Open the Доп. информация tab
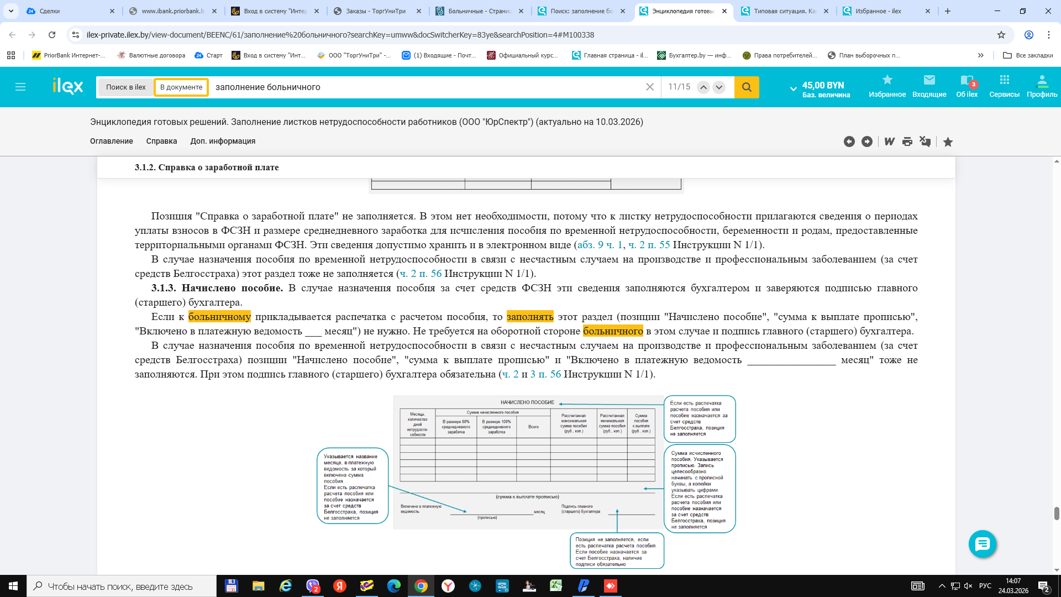Viewport: 1061px width, 597px height. (223, 141)
